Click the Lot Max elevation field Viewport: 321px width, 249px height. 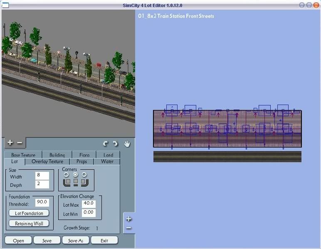point(89,204)
